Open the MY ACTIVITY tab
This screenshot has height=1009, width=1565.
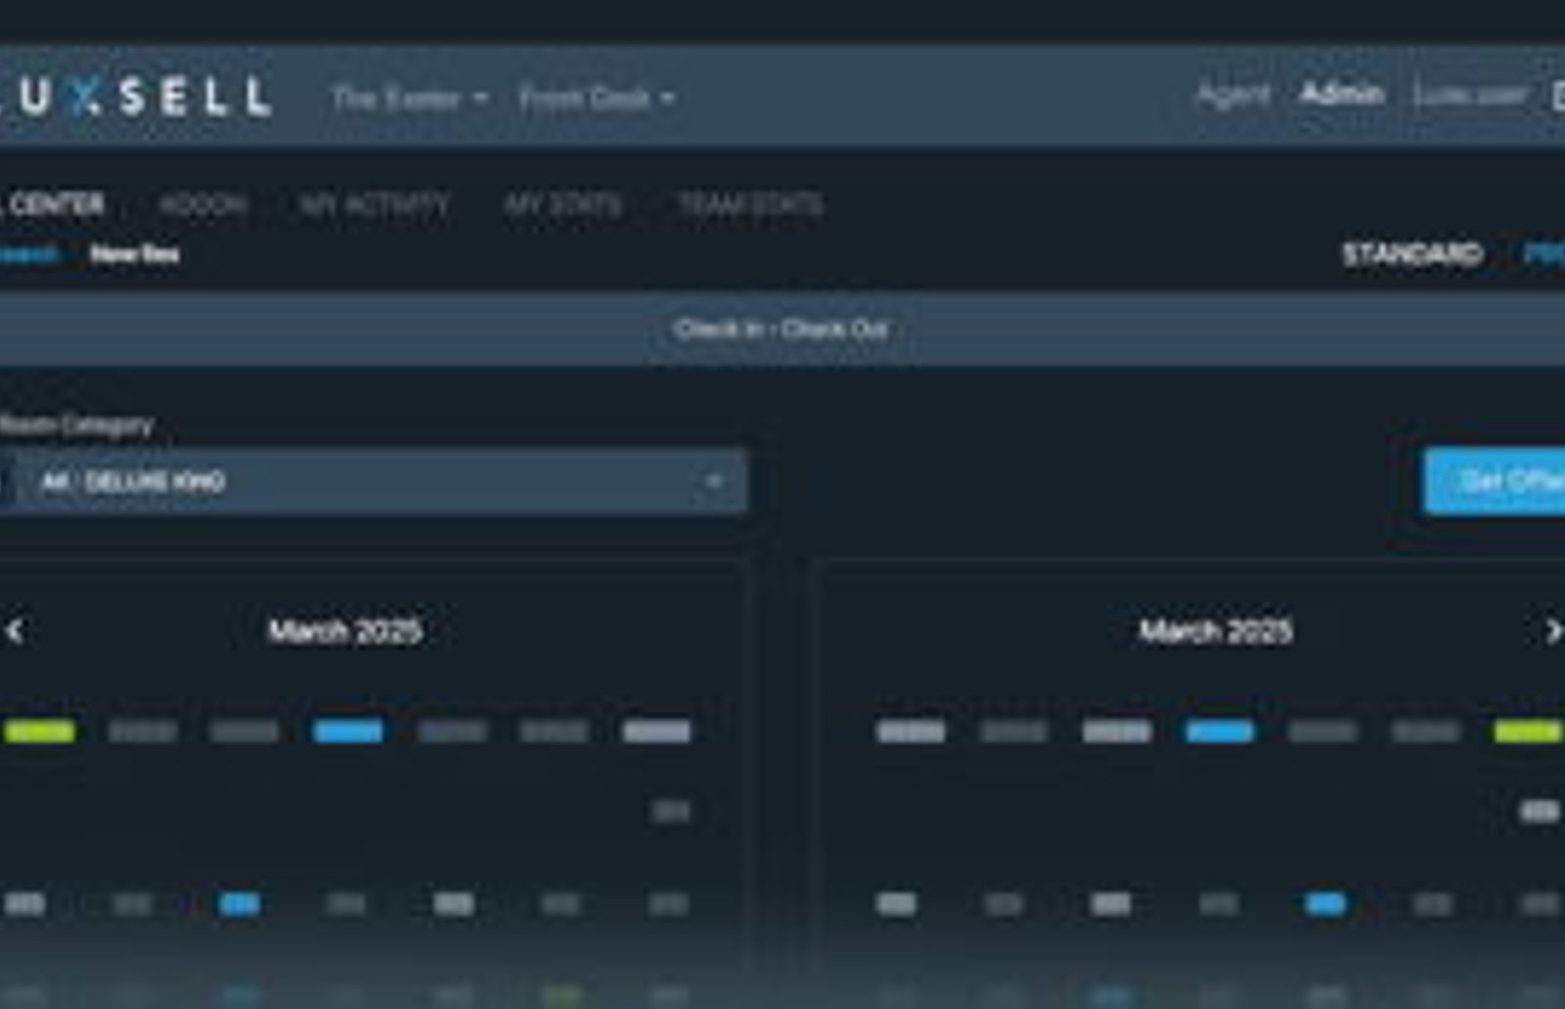pyautogui.click(x=375, y=204)
